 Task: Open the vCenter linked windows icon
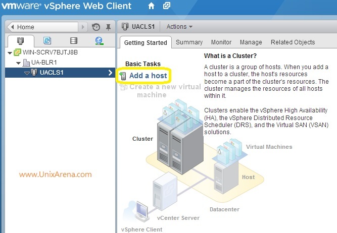click(x=167, y=6)
